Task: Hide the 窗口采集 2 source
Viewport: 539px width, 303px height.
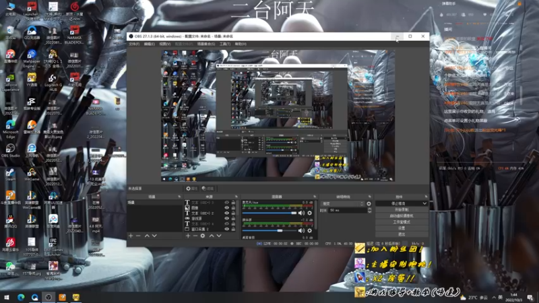Action: 226,229
